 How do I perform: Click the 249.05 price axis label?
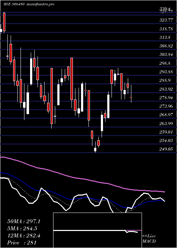tap(166, 149)
